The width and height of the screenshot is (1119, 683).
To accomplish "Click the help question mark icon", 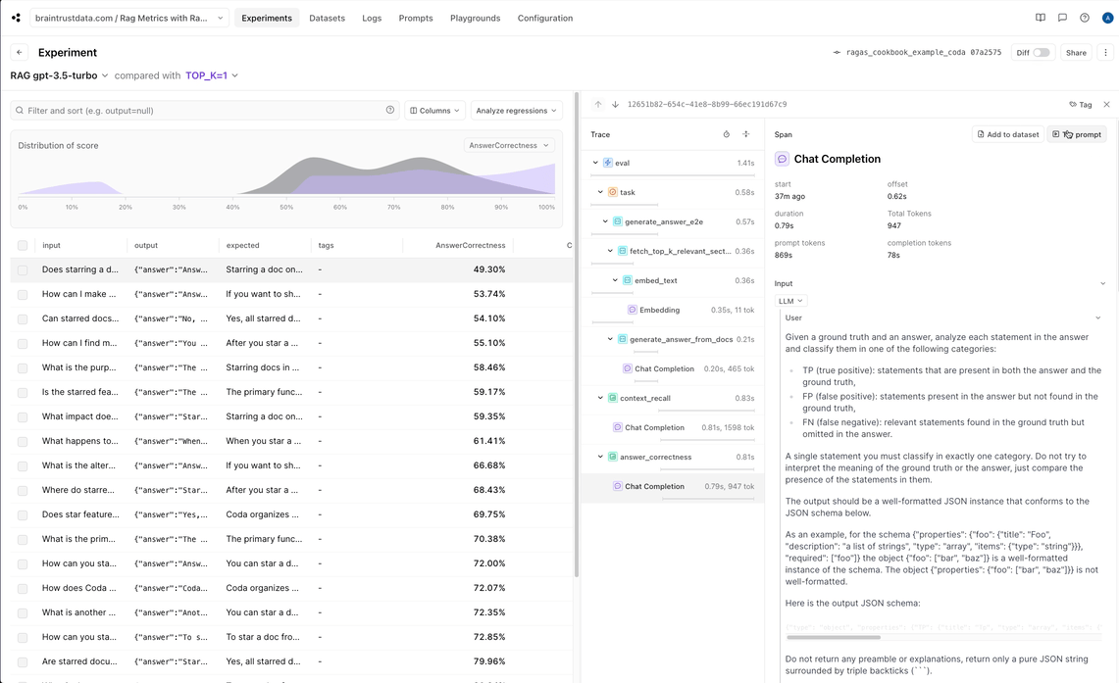I will point(1085,18).
